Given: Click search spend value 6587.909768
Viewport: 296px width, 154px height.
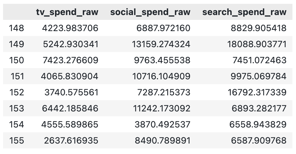Looking at the screenshot, I should click(x=259, y=140).
